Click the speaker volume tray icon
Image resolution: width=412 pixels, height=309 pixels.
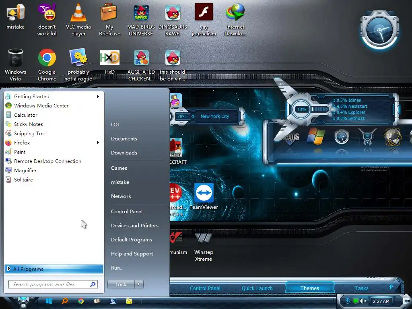click(363, 301)
